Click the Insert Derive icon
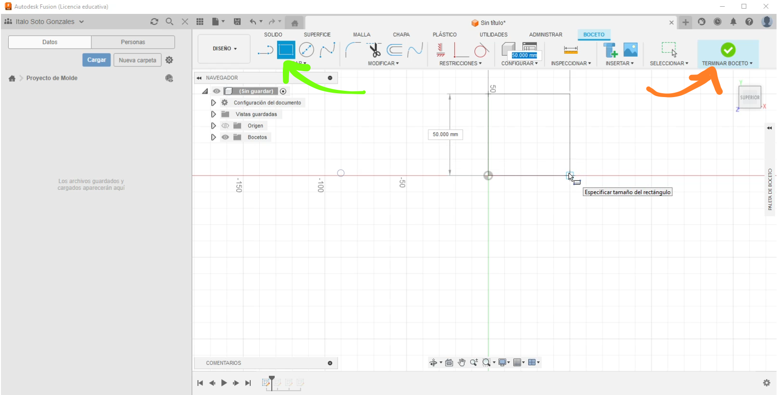This screenshot has height=395, width=777. coord(610,49)
